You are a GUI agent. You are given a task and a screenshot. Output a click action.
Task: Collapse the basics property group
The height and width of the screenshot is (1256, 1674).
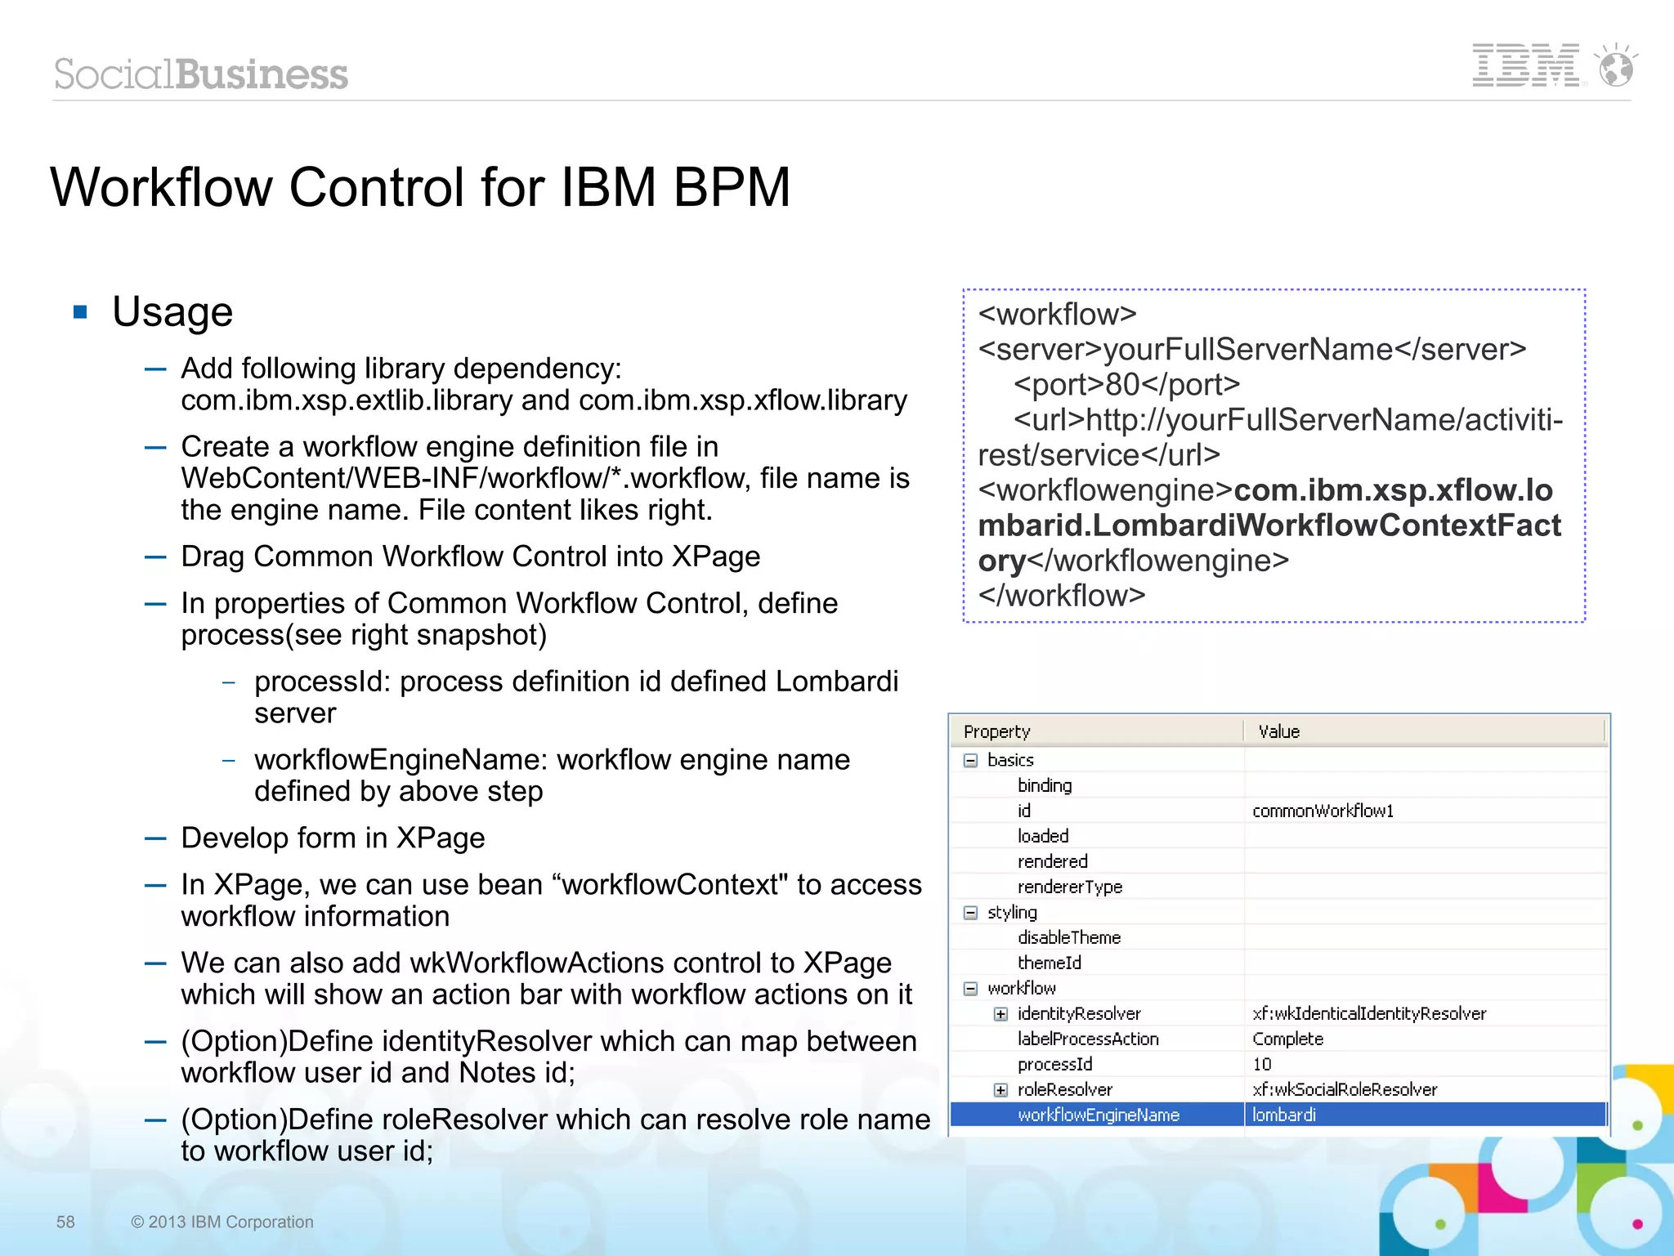[x=970, y=761]
